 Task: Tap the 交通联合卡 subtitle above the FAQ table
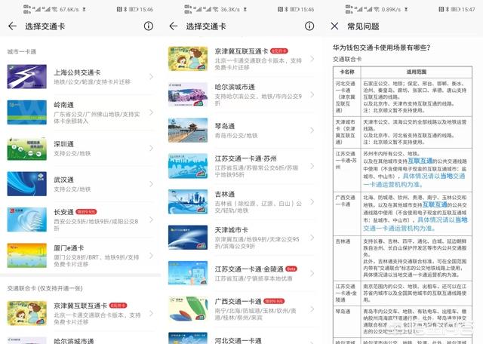tap(347, 59)
